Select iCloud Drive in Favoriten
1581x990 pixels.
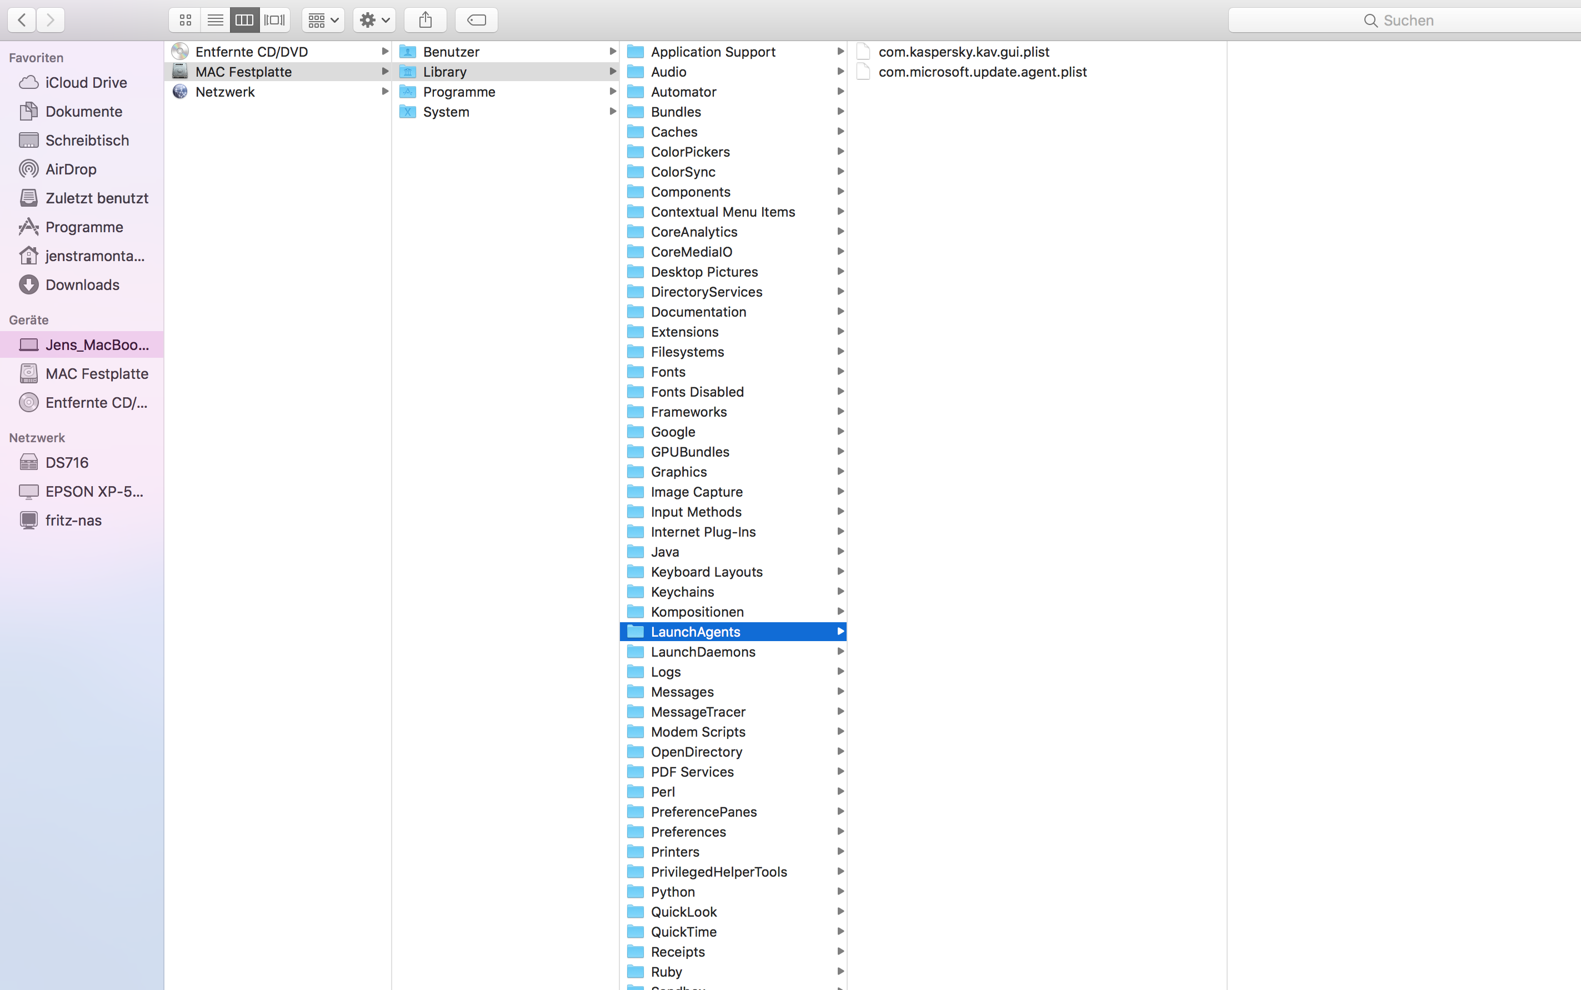[86, 82]
